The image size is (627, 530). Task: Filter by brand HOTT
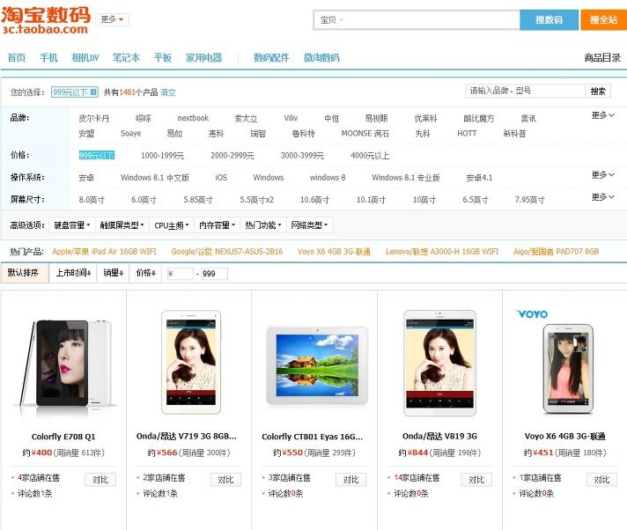point(467,133)
